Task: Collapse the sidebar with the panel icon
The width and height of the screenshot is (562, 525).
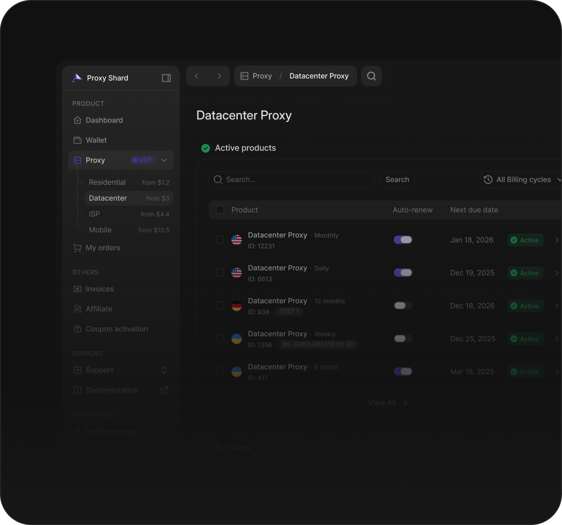Action: pyautogui.click(x=166, y=78)
